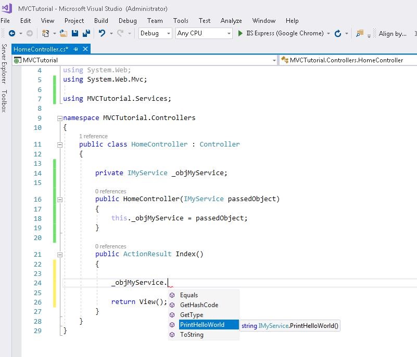Screen dimensions: 417x357
Task: Collapse the Index() method outline
Action: (x=60, y=255)
